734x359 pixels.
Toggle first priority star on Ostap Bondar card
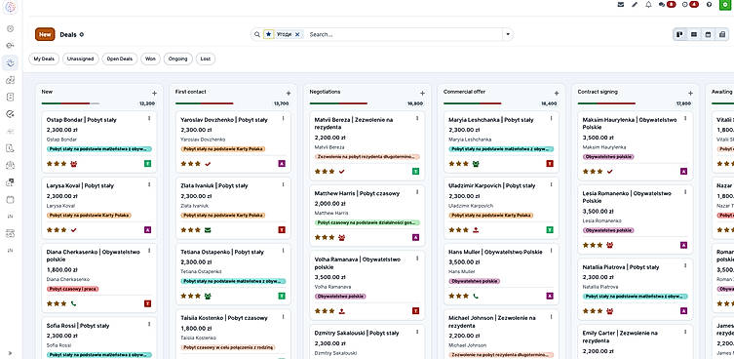tap(49, 164)
